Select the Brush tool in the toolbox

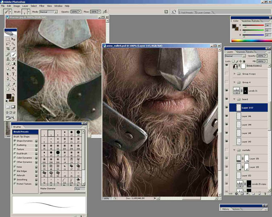coord(13,54)
